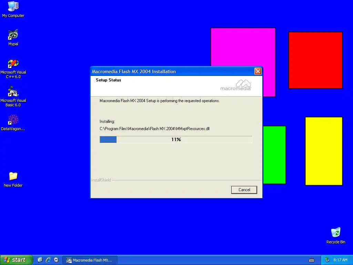The image size is (353, 265).
Task: Click the 'performing the requested operations' message
Action: pyautogui.click(x=159, y=101)
